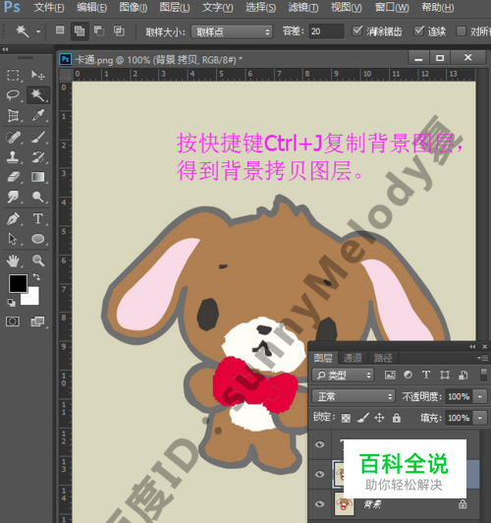Swap foreground and background colors
The image size is (491, 523).
coord(36,277)
